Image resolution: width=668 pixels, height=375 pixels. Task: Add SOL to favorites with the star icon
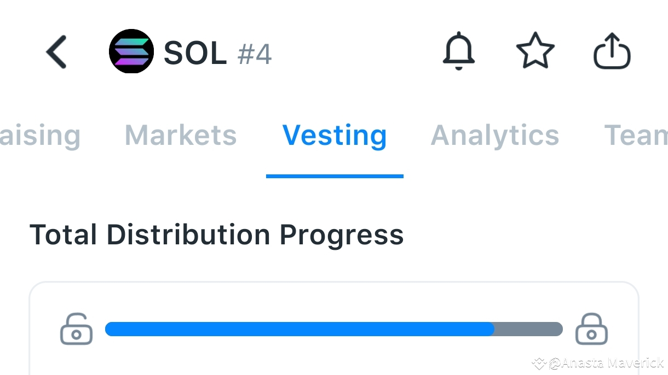pos(535,51)
